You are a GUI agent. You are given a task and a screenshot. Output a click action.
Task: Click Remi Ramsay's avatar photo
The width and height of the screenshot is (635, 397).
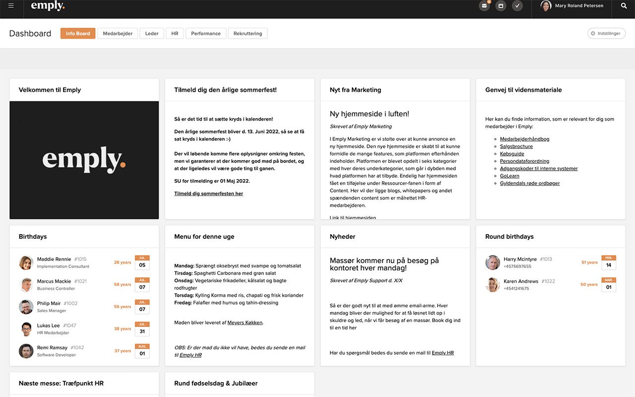pyautogui.click(x=26, y=351)
